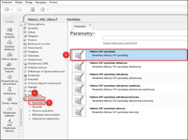Open Deklaracje i e-Sprawozdawczość module
The image size is (188, 140).
click(x=46, y=71)
